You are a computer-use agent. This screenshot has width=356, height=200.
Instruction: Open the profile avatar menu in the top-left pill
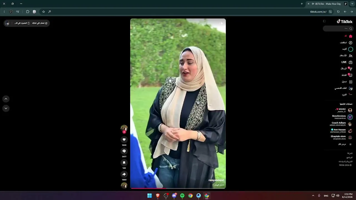tap(7, 23)
